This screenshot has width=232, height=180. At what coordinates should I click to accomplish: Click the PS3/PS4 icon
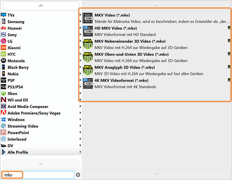[x=3, y=87]
